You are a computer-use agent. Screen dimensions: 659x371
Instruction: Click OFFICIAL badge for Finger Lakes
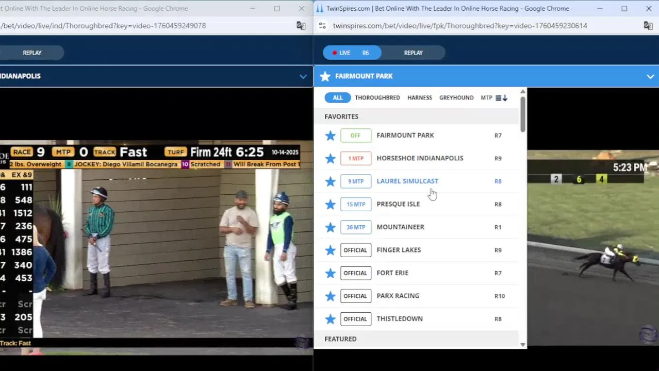pos(356,250)
